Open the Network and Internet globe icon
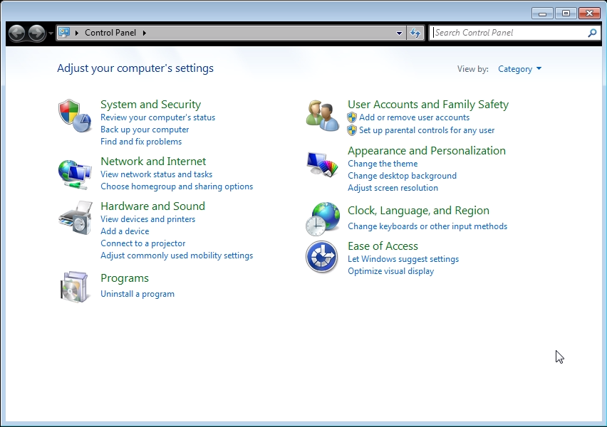 click(x=75, y=173)
